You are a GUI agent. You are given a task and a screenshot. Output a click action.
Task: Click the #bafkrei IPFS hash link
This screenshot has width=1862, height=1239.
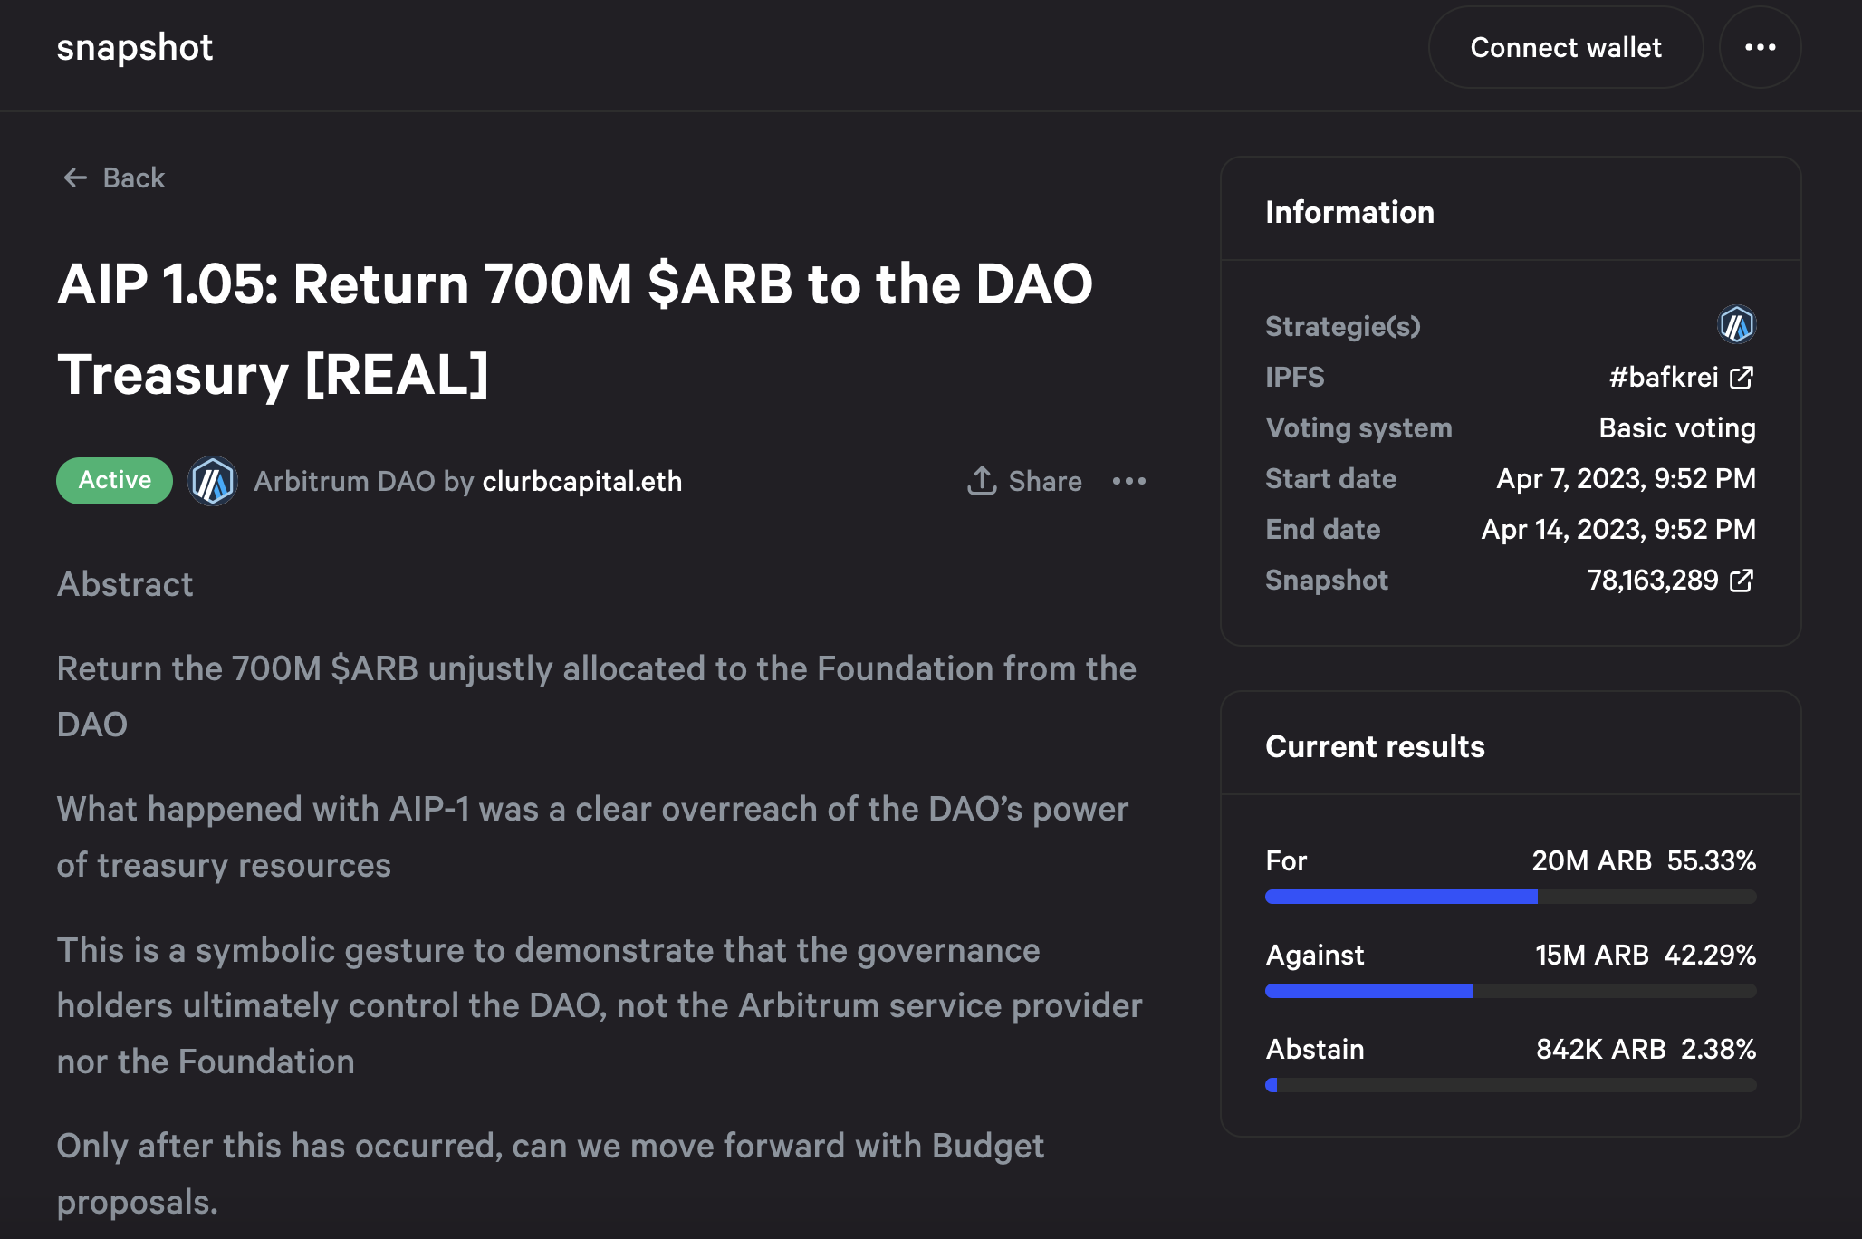pos(1663,378)
